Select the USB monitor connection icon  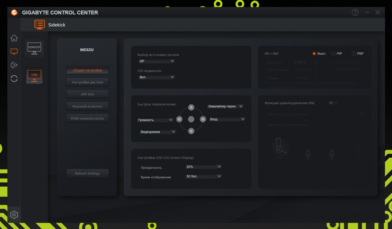[34, 76]
